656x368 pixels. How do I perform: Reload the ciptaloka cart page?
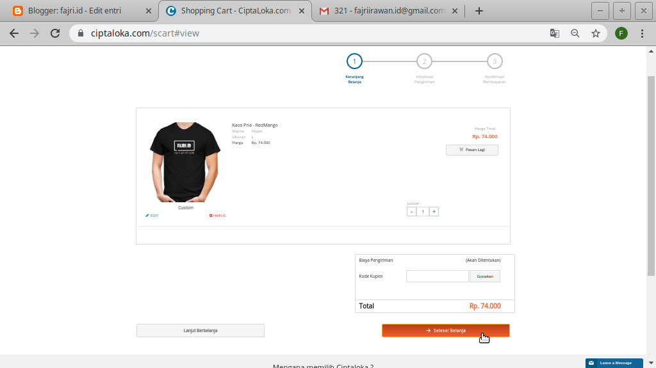(55, 33)
